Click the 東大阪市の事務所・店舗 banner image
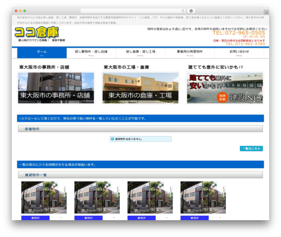Image resolution: width=281 pixels, height=237 pixels. click(56, 88)
